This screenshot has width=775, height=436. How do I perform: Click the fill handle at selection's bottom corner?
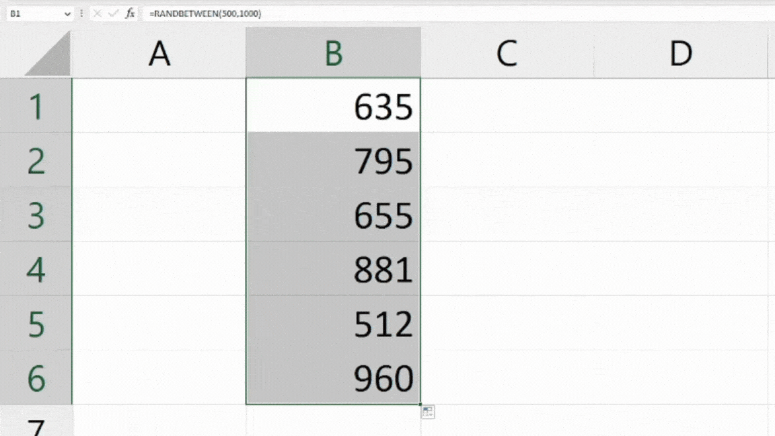(x=420, y=404)
